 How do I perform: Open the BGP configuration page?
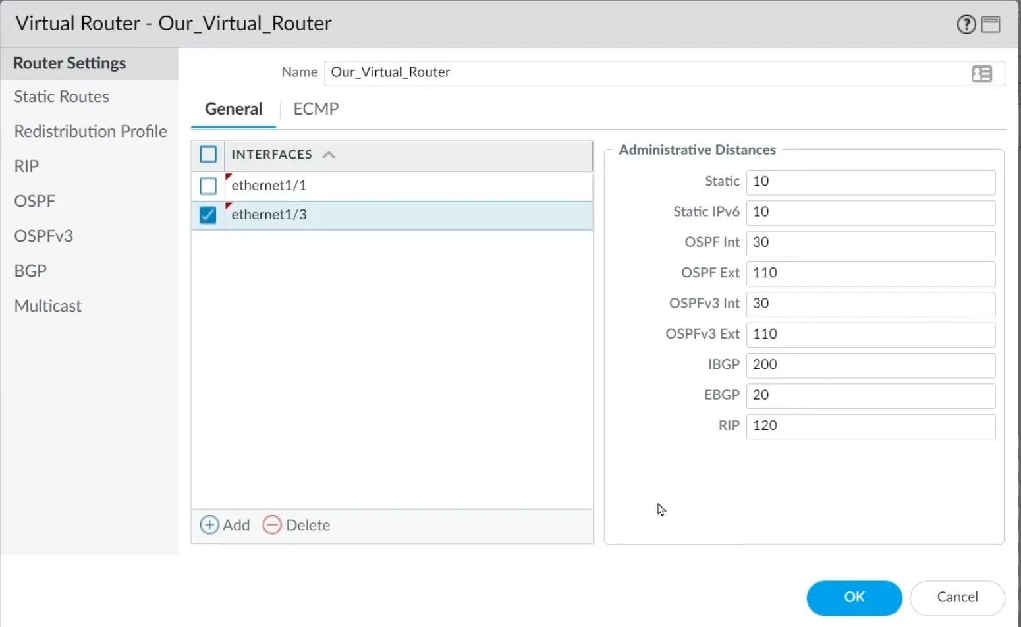[30, 270]
